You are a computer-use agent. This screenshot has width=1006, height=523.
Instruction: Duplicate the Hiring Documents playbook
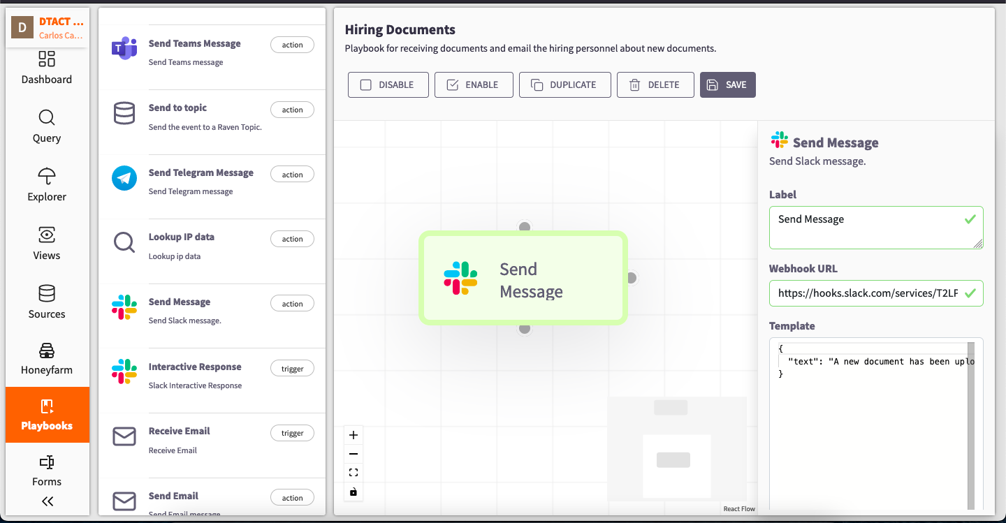[x=564, y=84]
